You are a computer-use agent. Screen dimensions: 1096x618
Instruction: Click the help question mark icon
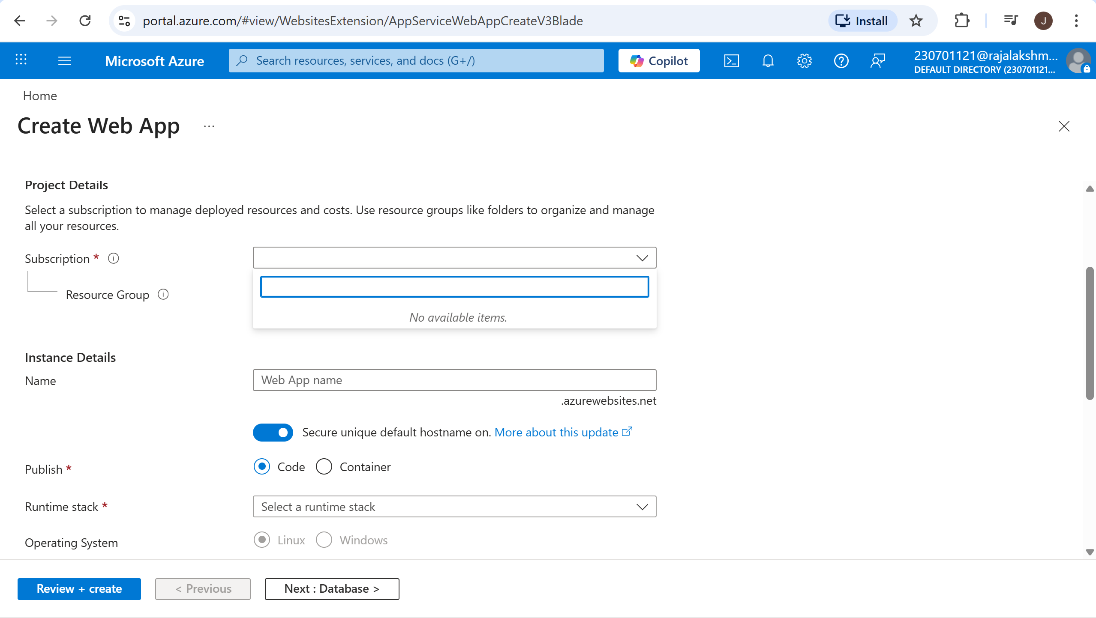pos(841,61)
